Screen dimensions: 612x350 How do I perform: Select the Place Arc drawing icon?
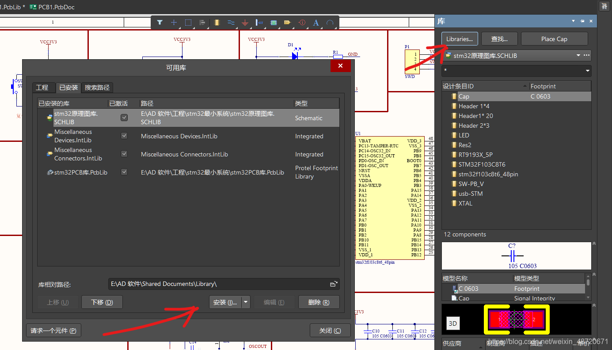[x=330, y=23]
